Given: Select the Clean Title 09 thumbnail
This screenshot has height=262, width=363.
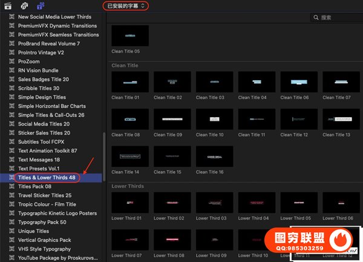Looking at the screenshot, I should (x=172, y=119).
